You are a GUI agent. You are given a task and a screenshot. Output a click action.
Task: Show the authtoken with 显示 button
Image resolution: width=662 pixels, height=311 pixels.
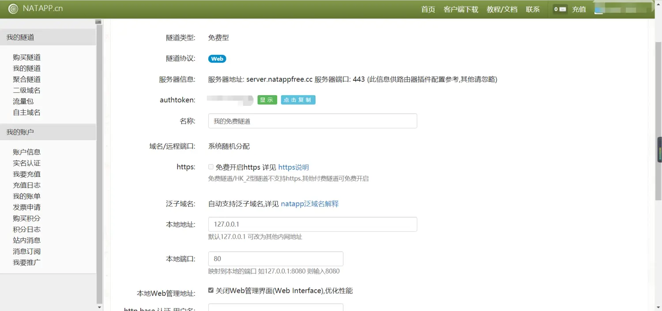[x=267, y=100]
